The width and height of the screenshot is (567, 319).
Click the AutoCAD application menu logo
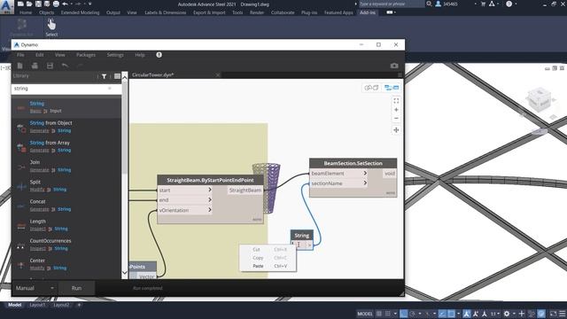point(6,6)
